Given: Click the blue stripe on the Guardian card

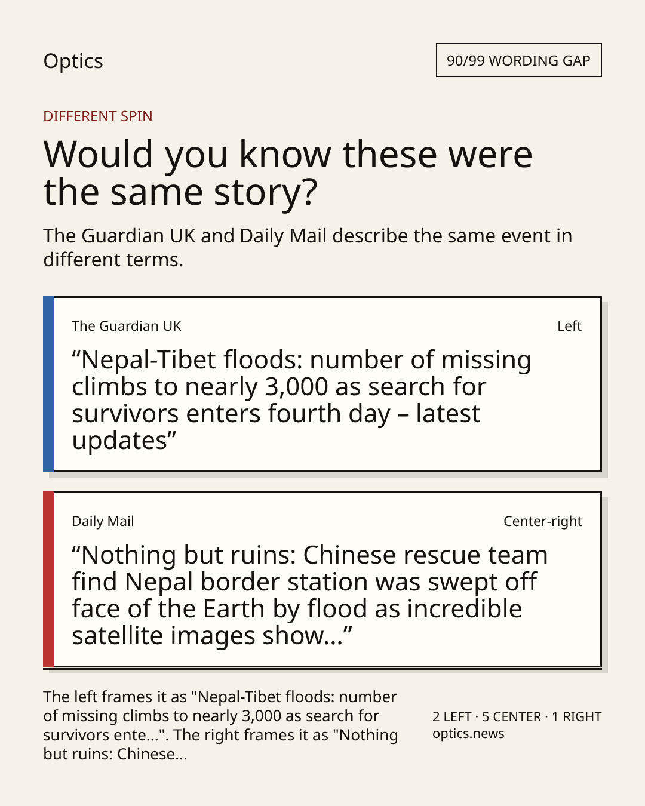Looking at the screenshot, I should click(x=48, y=384).
